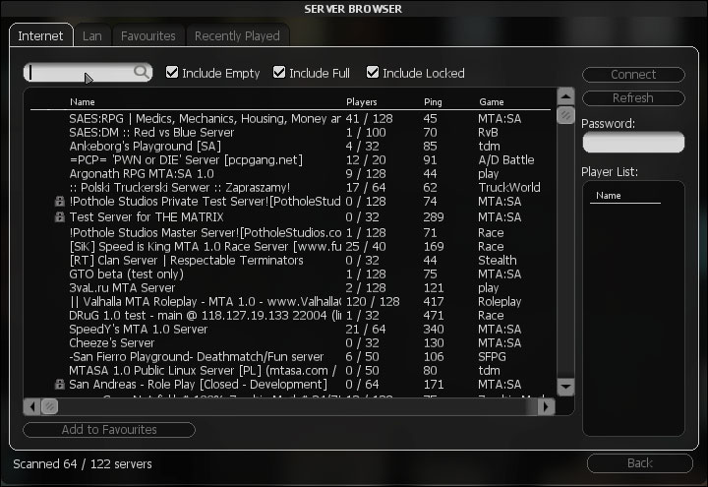This screenshot has height=487, width=708.
Task: Select =PCP= 'PWN or DIE' Server
Action: pyautogui.click(x=290, y=160)
